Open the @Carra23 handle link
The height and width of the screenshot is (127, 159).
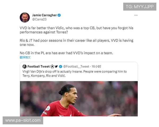pos(39,19)
